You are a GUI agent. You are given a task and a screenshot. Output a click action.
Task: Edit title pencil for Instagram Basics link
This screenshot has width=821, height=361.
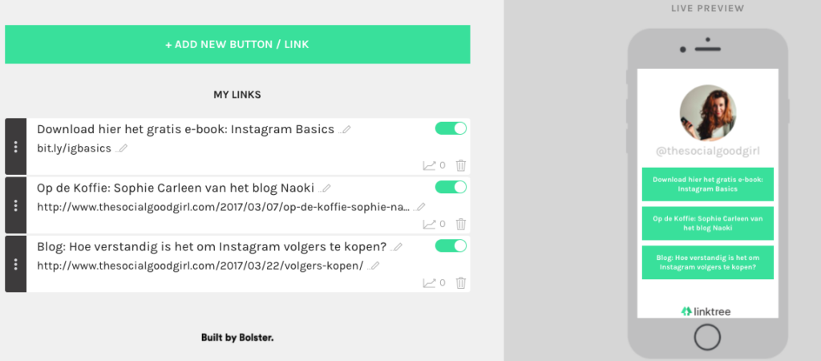pyautogui.click(x=345, y=129)
